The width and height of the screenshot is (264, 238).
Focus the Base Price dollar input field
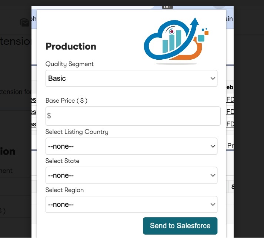point(133,116)
